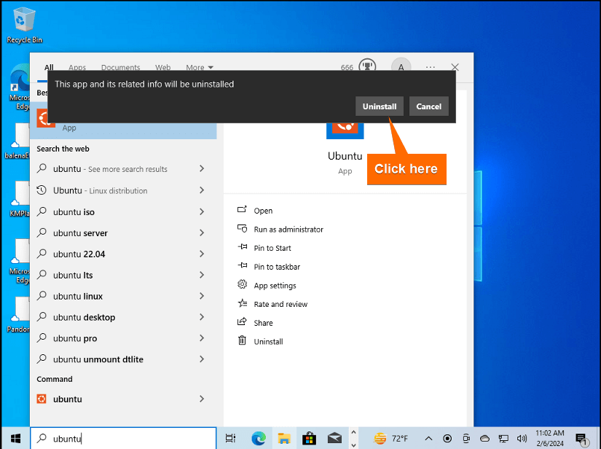Expand Ubuntu Linux distribution result arrow
The height and width of the screenshot is (449, 601).
click(202, 190)
